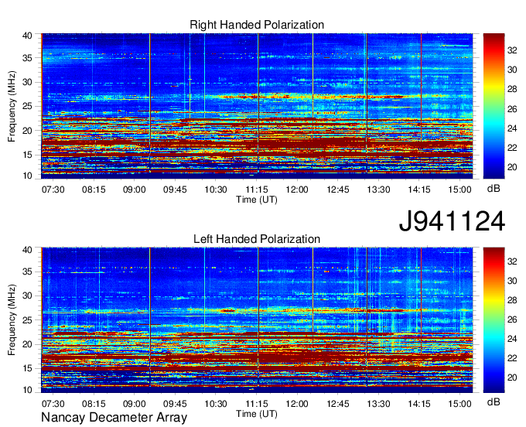
Task: Click 20 MHz tick on Right Handed plot
Action: 27,131
